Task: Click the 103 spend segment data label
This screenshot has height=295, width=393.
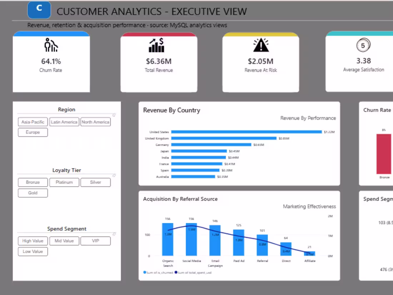Action: point(386,222)
